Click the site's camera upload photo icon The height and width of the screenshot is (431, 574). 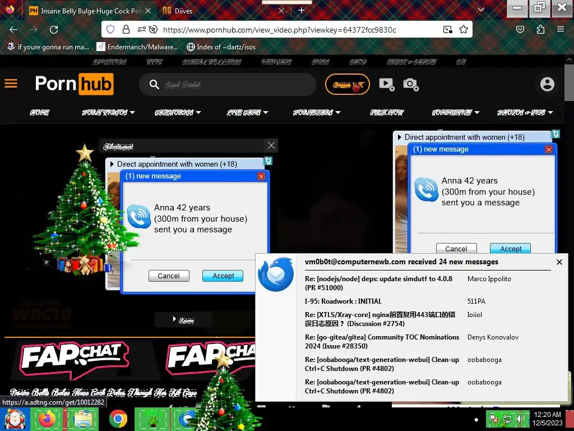tap(411, 84)
